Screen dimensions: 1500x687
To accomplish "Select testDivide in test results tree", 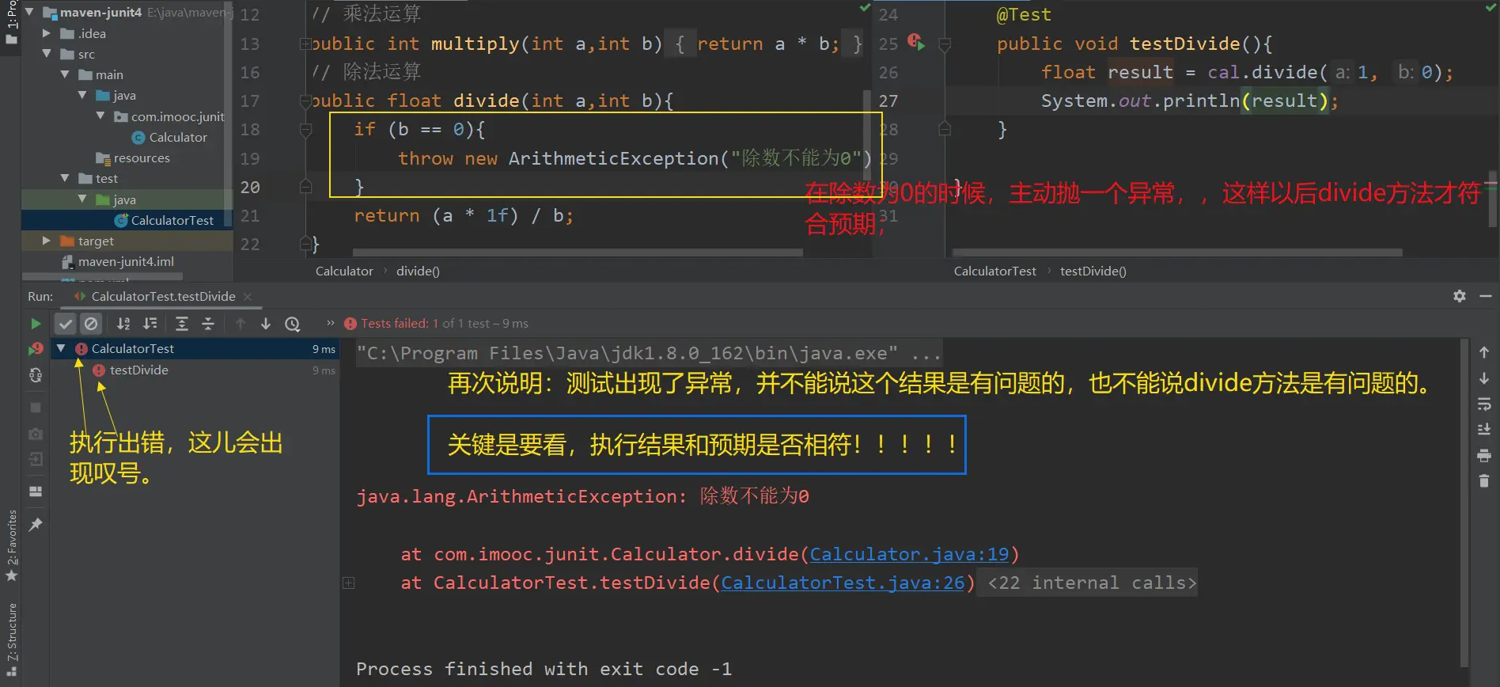I will tap(138, 370).
